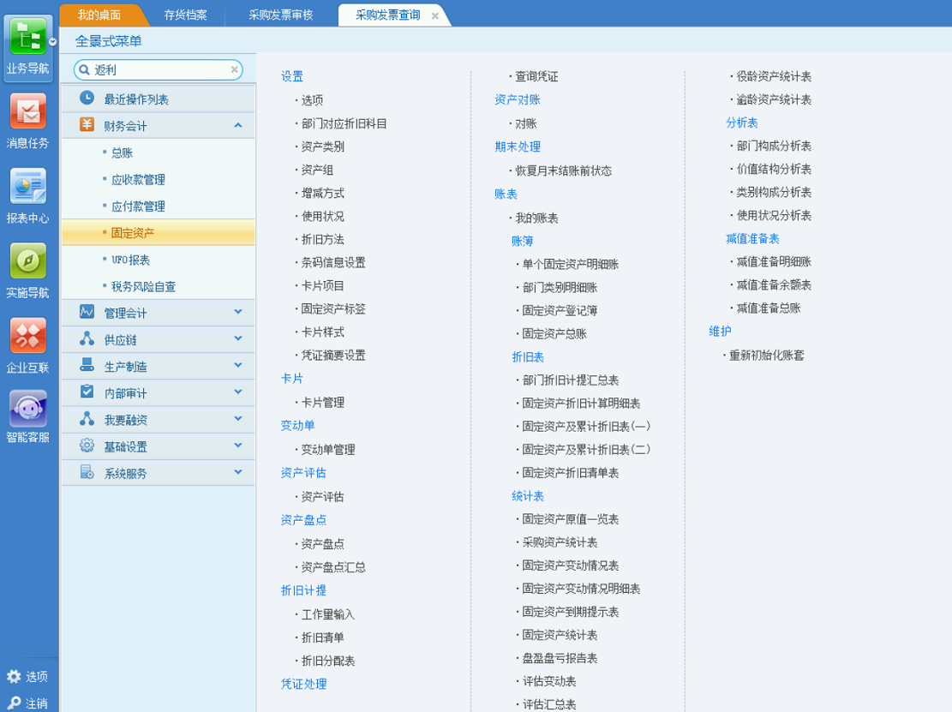
Task: Expand the 供应链 section chevron
Action: 238,338
